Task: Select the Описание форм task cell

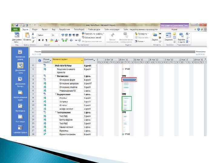Action: point(68,80)
